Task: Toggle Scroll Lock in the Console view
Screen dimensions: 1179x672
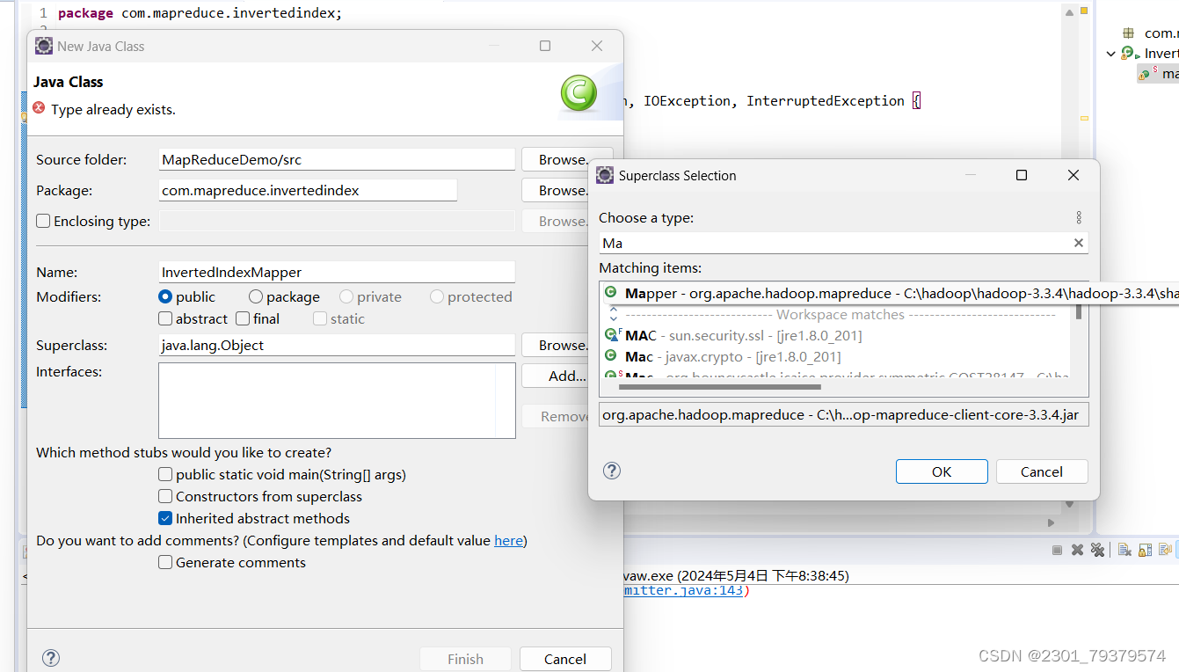Action: coord(1145,548)
